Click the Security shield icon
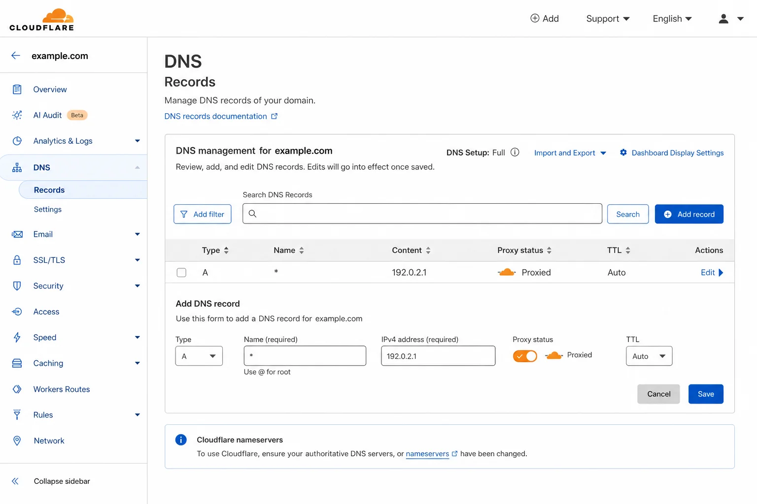Viewport: 757px width, 504px height. click(x=17, y=286)
